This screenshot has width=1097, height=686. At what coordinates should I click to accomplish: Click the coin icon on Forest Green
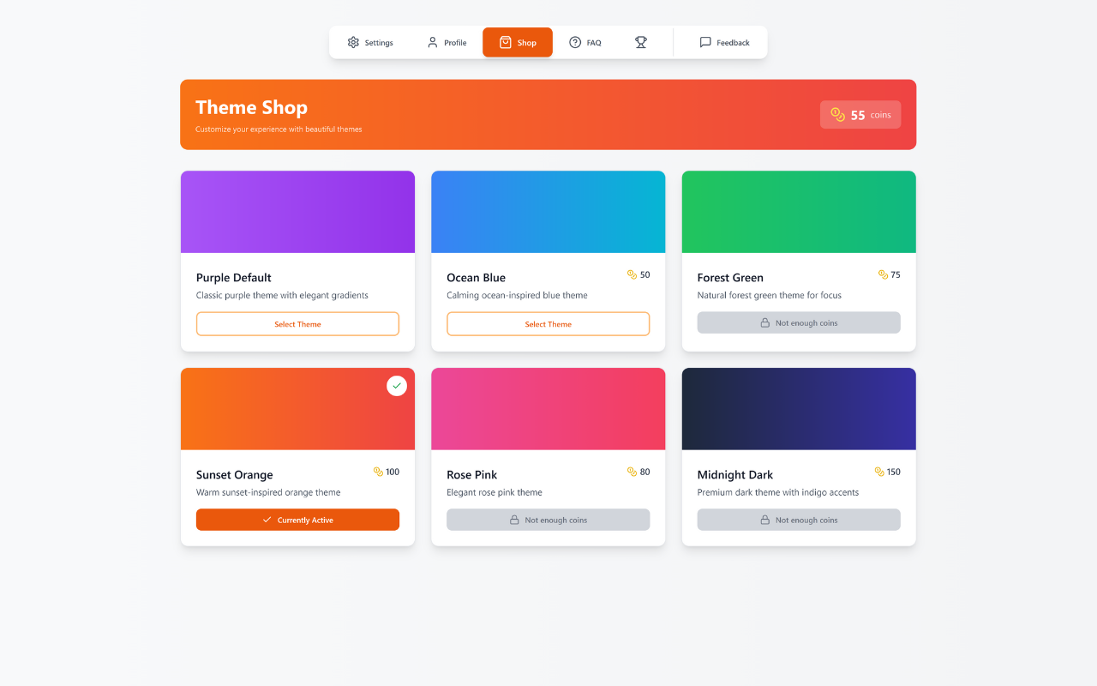883,274
